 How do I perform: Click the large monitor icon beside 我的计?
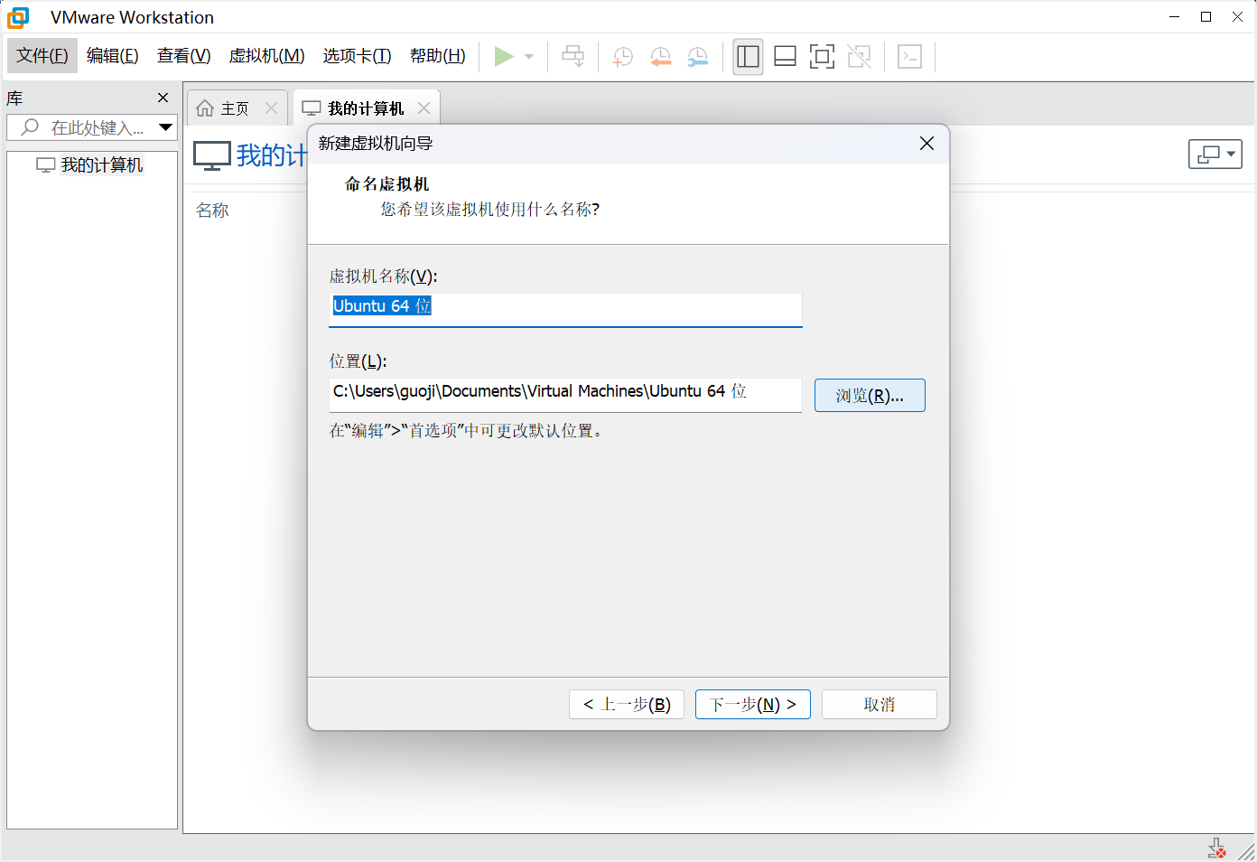point(212,155)
